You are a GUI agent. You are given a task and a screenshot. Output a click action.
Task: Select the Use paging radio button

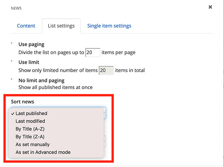pos(13,44)
